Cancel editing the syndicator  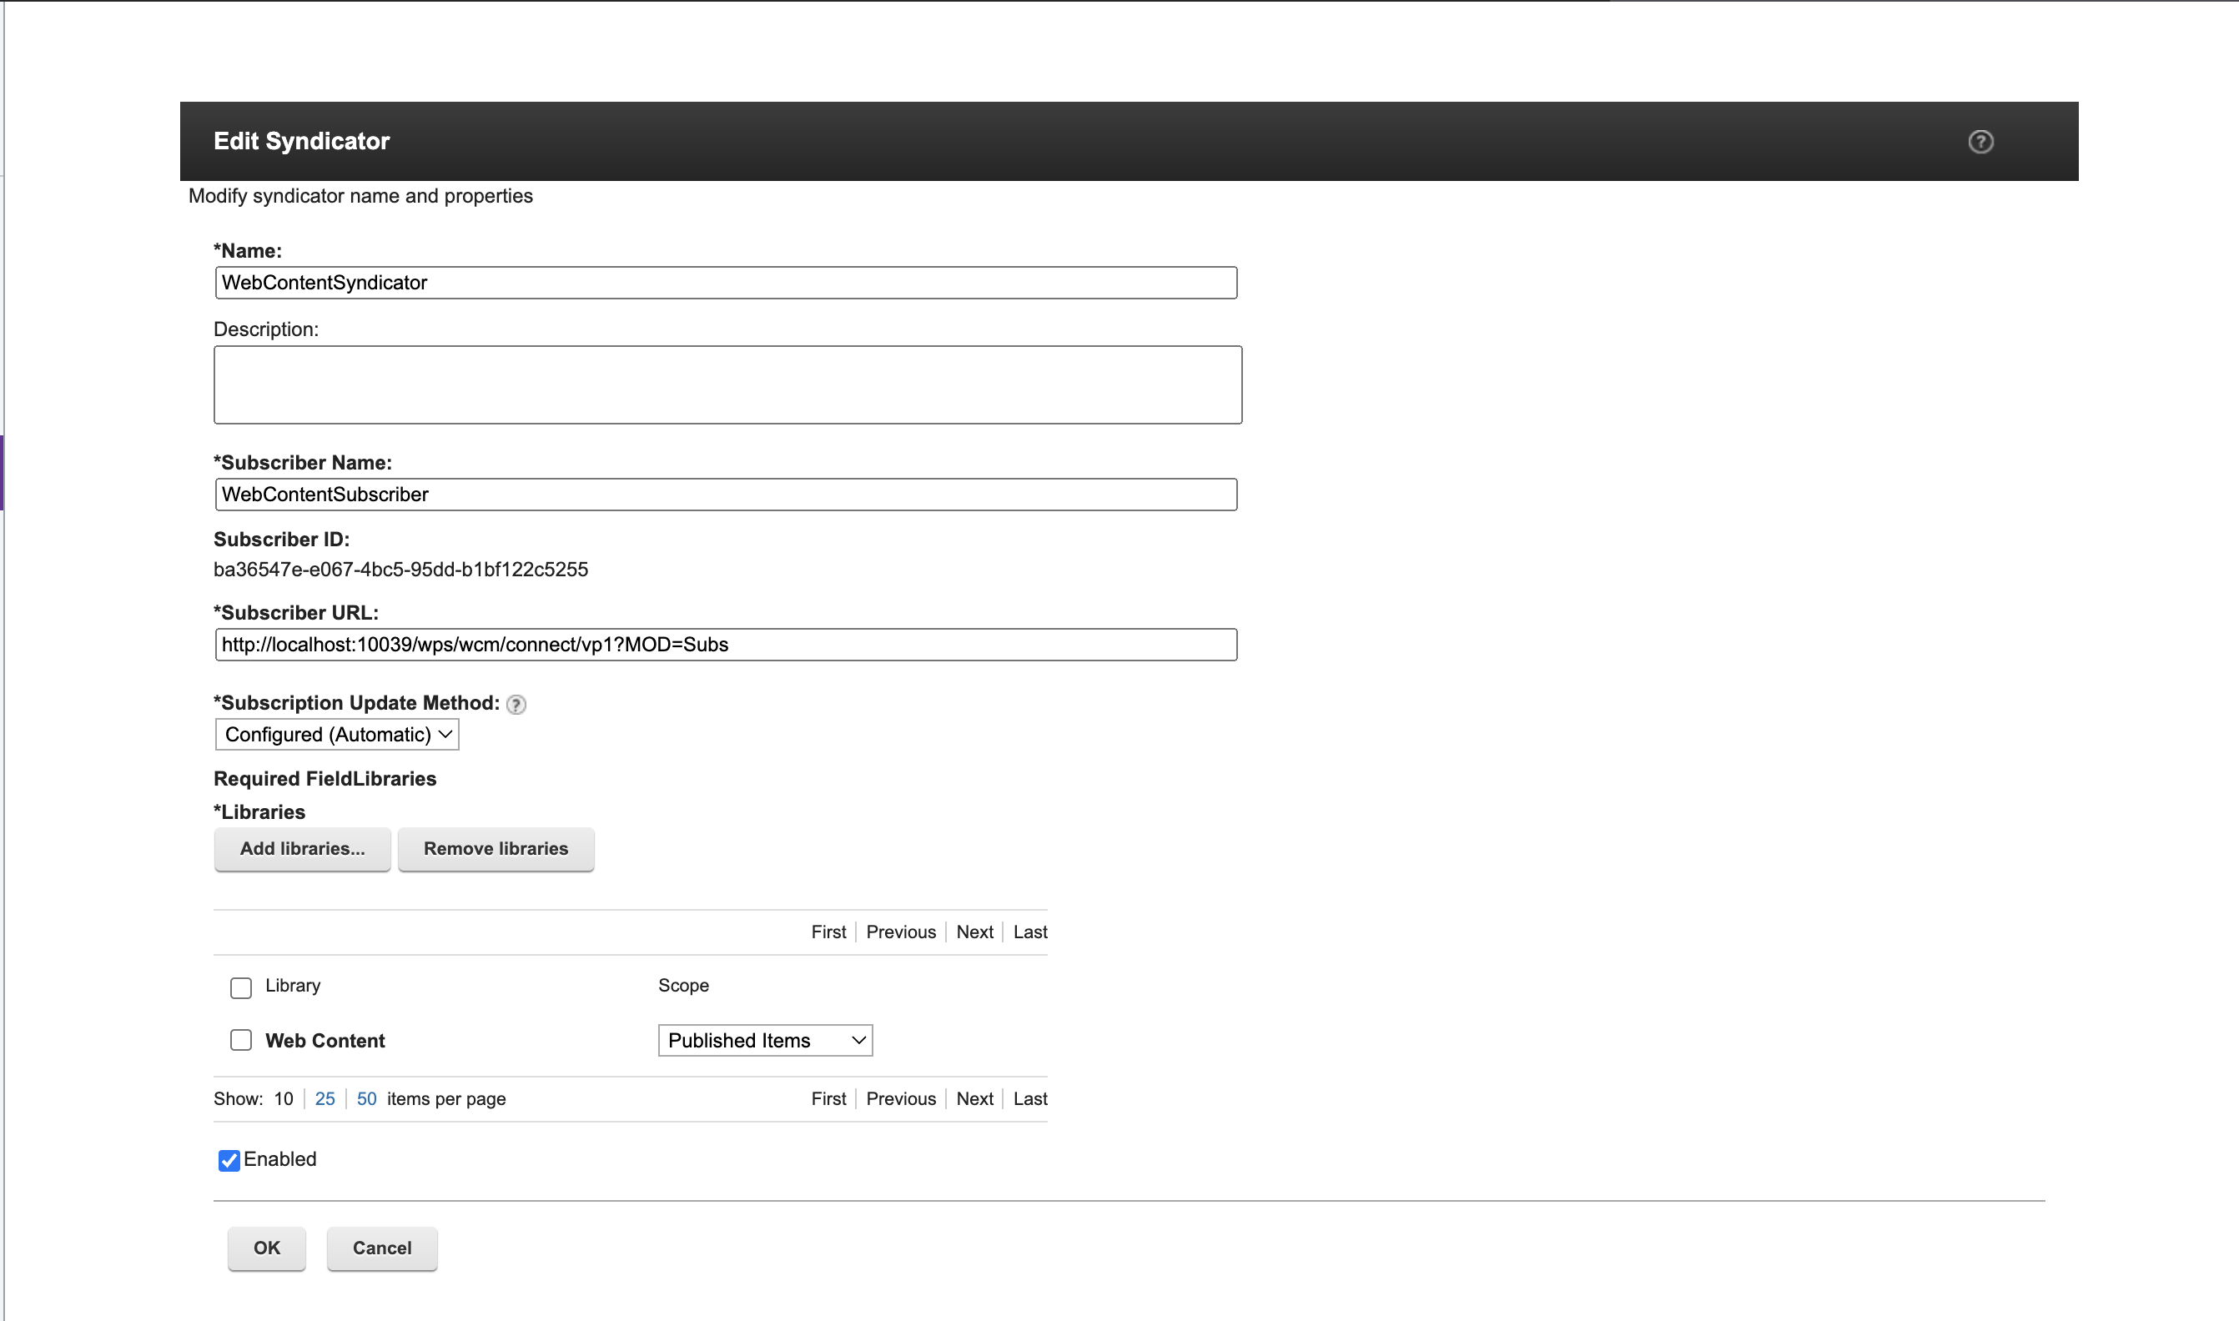point(381,1248)
